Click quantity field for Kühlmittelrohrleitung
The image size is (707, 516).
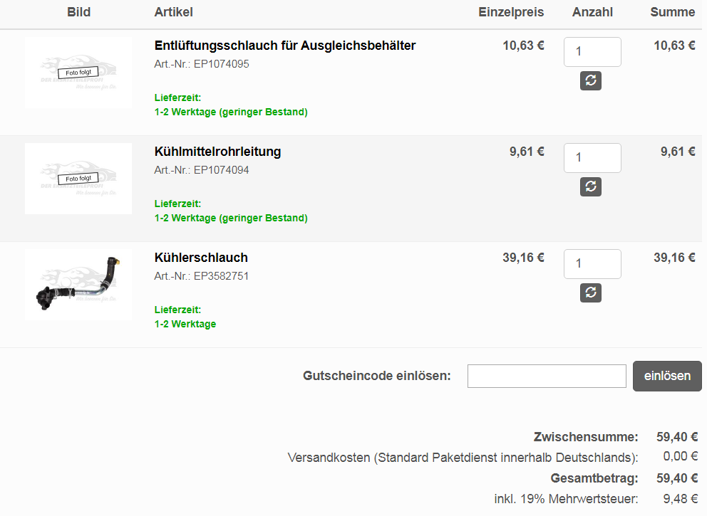point(592,157)
